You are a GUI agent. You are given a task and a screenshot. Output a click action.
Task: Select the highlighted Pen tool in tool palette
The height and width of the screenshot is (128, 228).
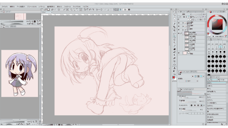coord(174,37)
